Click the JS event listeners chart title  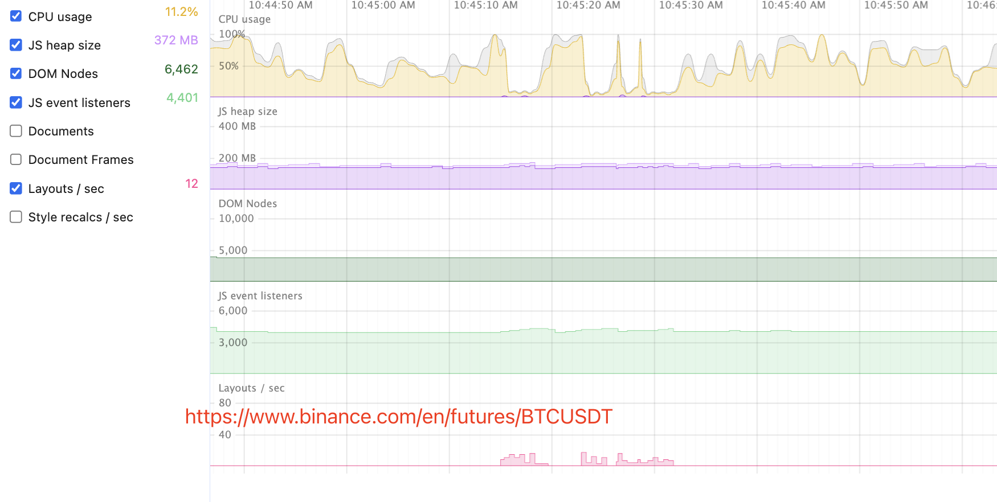(260, 296)
